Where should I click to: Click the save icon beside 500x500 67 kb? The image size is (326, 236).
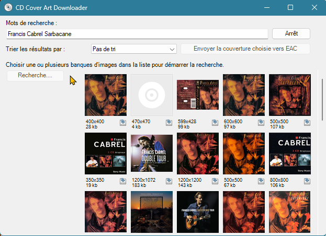(x=261, y=181)
